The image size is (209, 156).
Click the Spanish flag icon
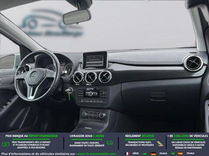point(180,153)
